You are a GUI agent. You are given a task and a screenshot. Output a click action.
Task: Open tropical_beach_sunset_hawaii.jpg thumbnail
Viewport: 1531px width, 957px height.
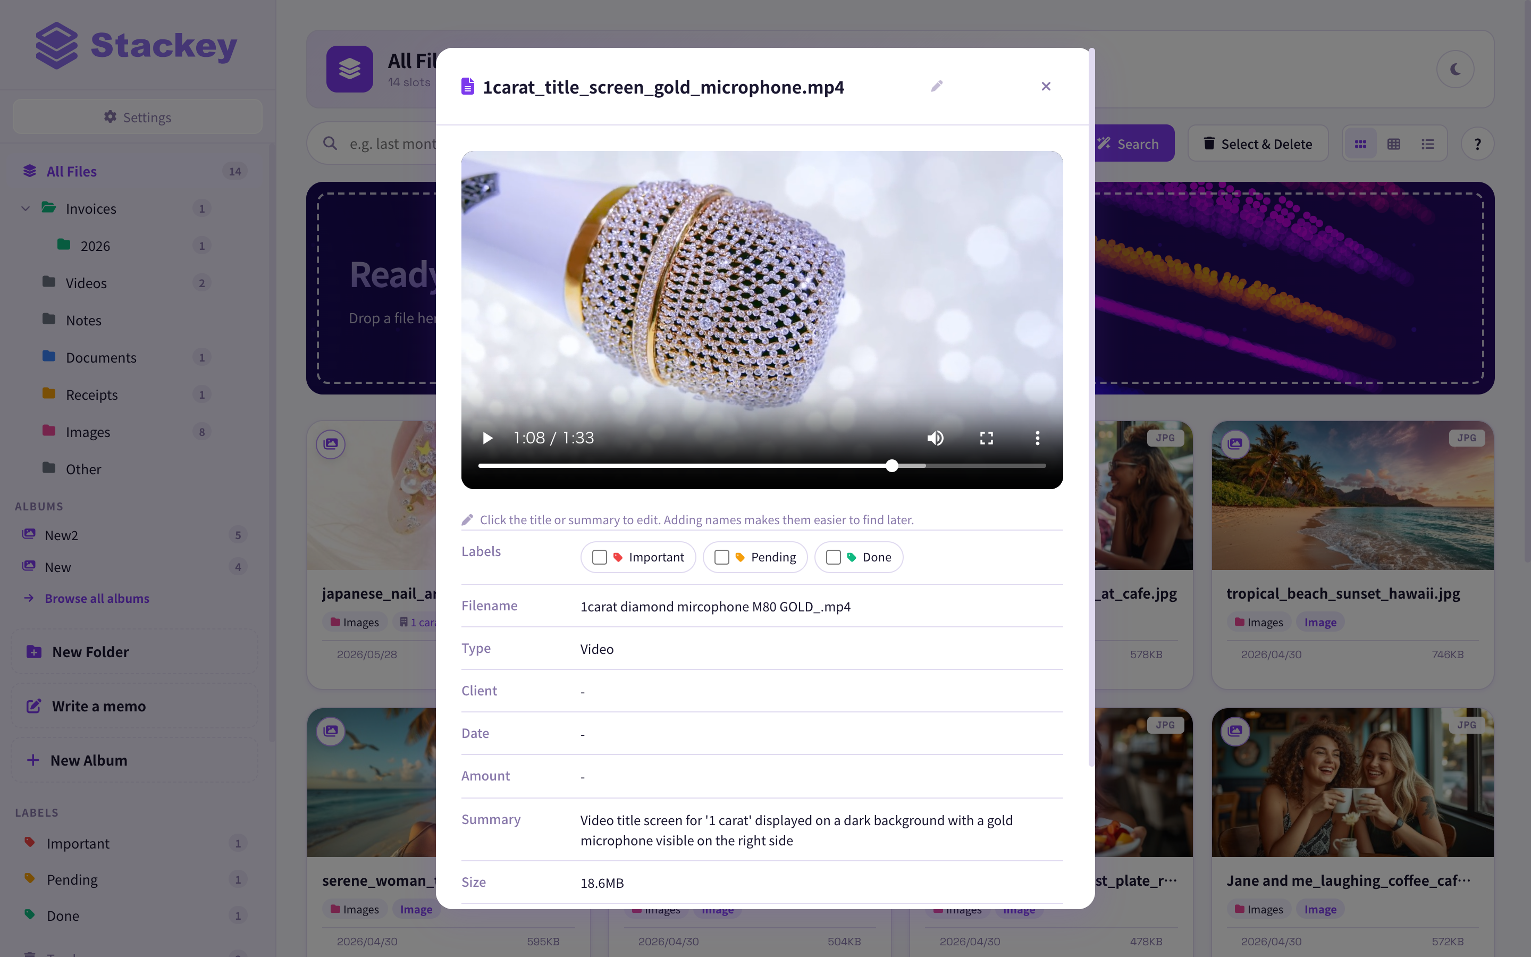[x=1352, y=496]
